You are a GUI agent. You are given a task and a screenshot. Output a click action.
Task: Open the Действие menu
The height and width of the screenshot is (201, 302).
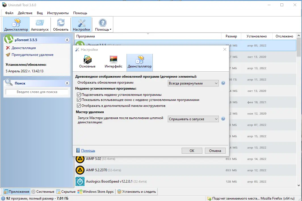[25, 13]
